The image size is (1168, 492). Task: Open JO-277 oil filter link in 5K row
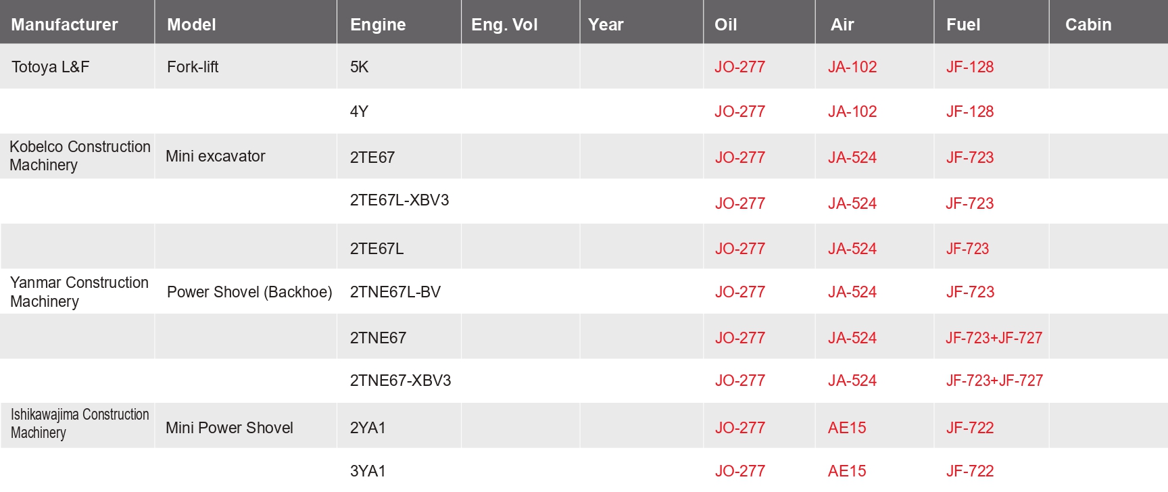[739, 67]
